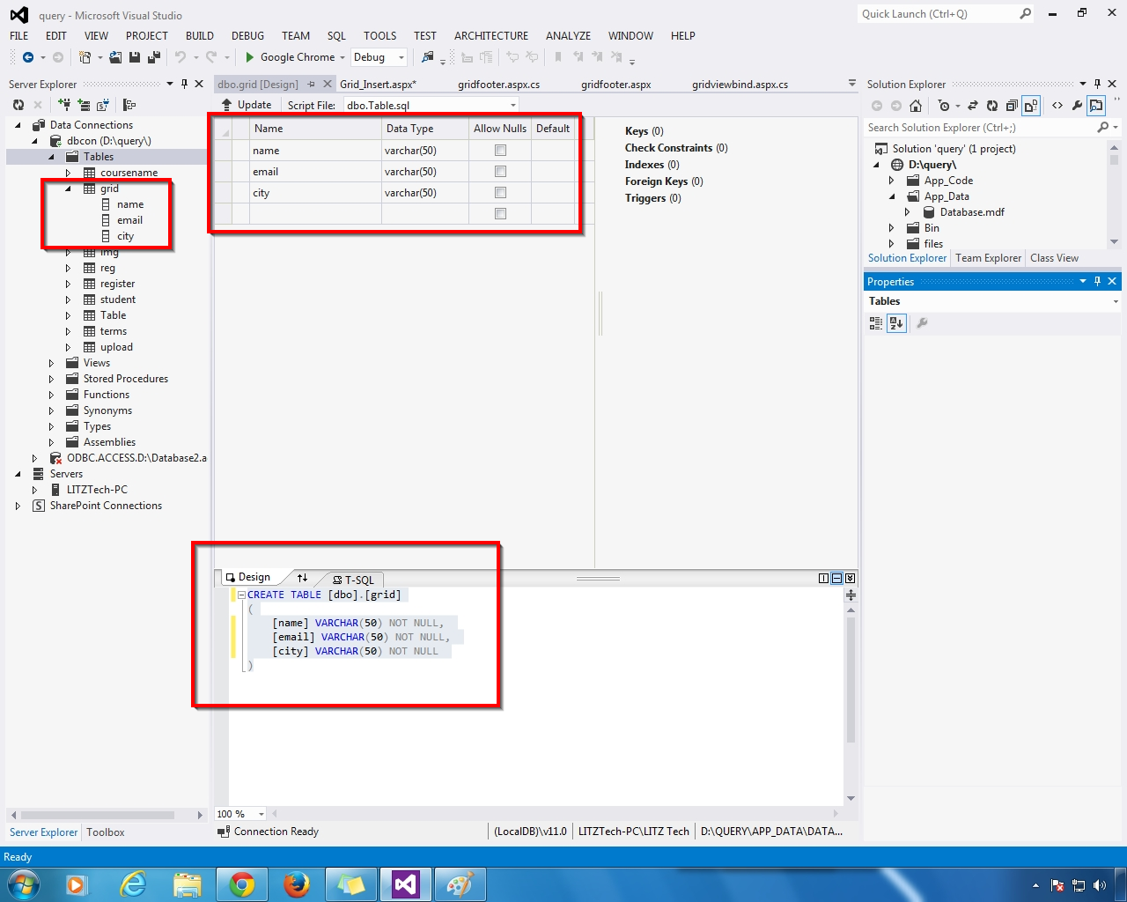Select Database.mdf in Solution Explorer
The width and height of the screenshot is (1127, 902).
coord(972,212)
